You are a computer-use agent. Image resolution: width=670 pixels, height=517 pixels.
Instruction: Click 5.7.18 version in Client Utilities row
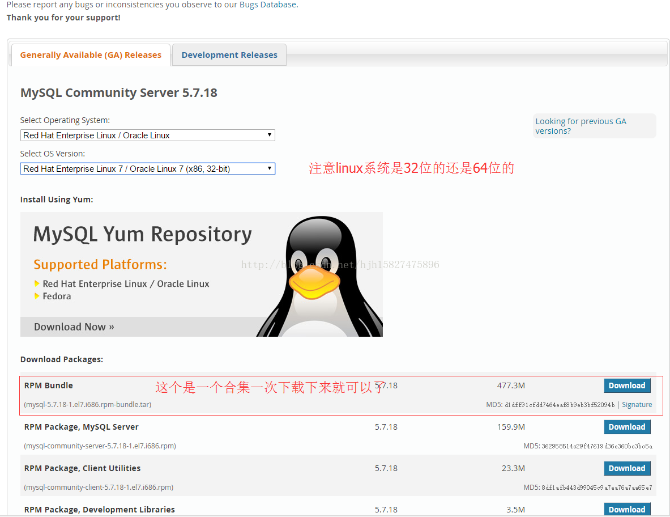pyautogui.click(x=386, y=468)
